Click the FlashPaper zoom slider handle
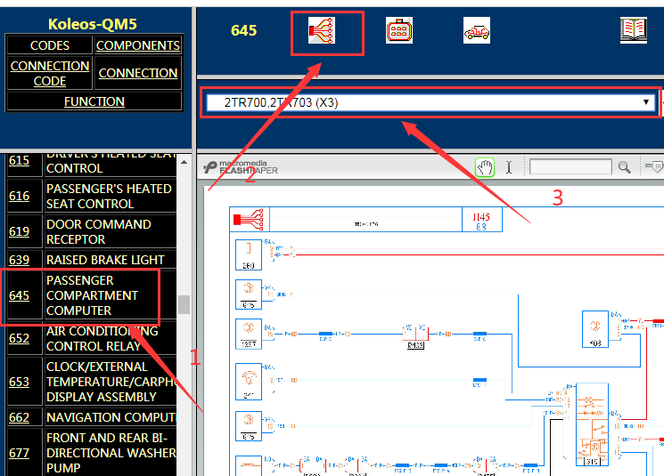The width and height of the screenshot is (664, 476). click(x=658, y=167)
